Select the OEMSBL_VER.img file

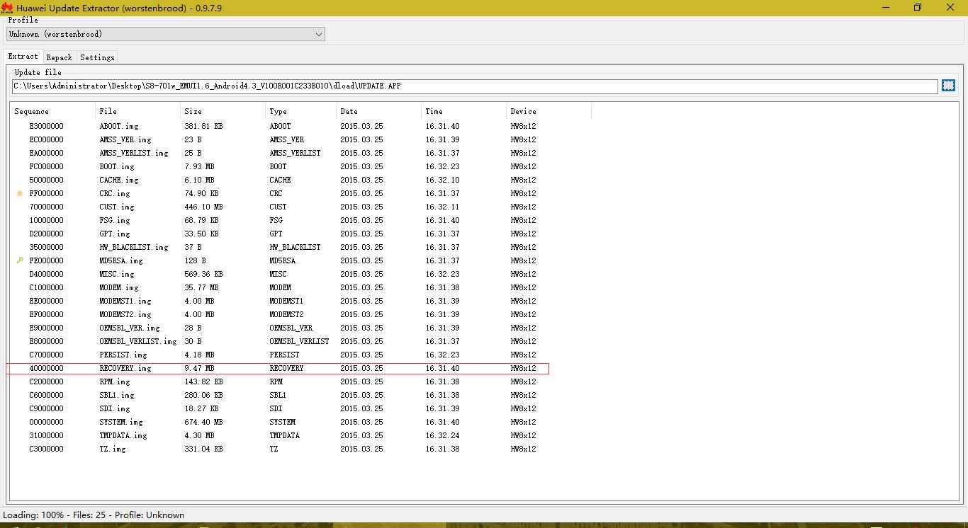click(130, 328)
